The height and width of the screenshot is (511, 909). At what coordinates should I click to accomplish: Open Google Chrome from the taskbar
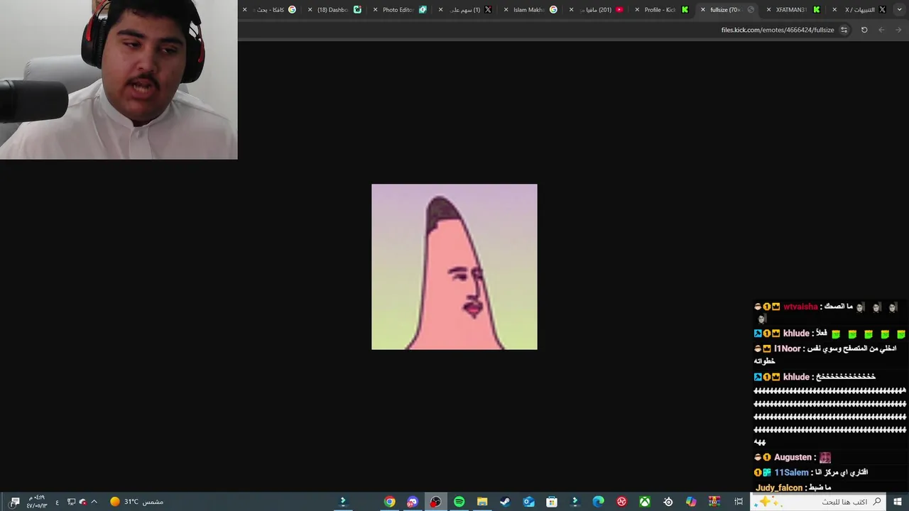coord(389,502)
